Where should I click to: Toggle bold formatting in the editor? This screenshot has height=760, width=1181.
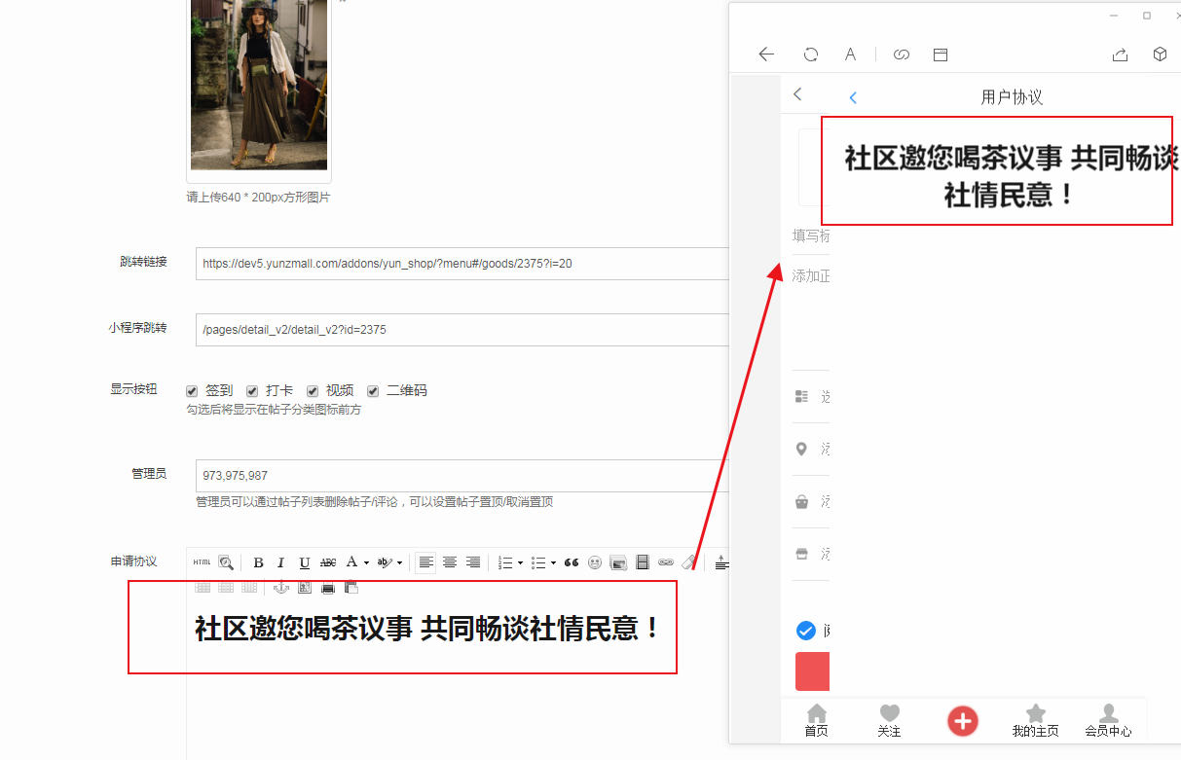(x=258, y=562)
